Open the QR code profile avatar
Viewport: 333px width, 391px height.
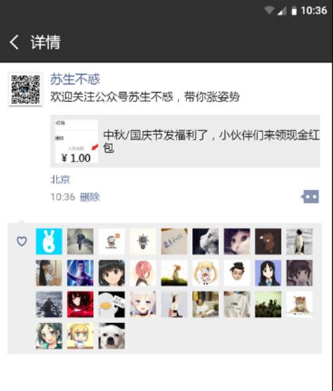pyautogui.click(x=25, y=89)
